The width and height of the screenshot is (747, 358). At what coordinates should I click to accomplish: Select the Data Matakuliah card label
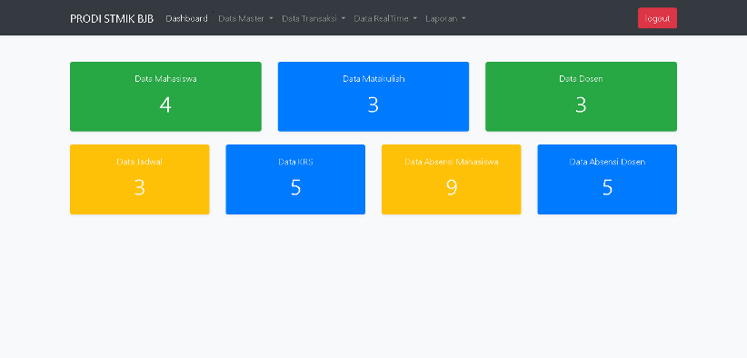[x=373, y=79]
